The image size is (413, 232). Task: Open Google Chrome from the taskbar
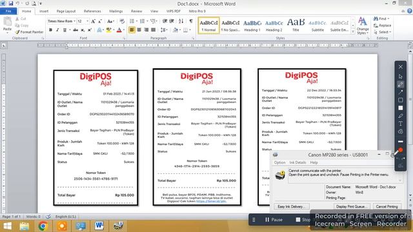pyautogui.click(x=43, y=226)
